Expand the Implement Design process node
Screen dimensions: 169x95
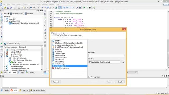(5, 66)
